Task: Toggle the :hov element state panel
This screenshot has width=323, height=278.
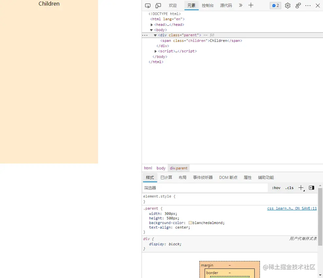Action: tap(276, 188)
